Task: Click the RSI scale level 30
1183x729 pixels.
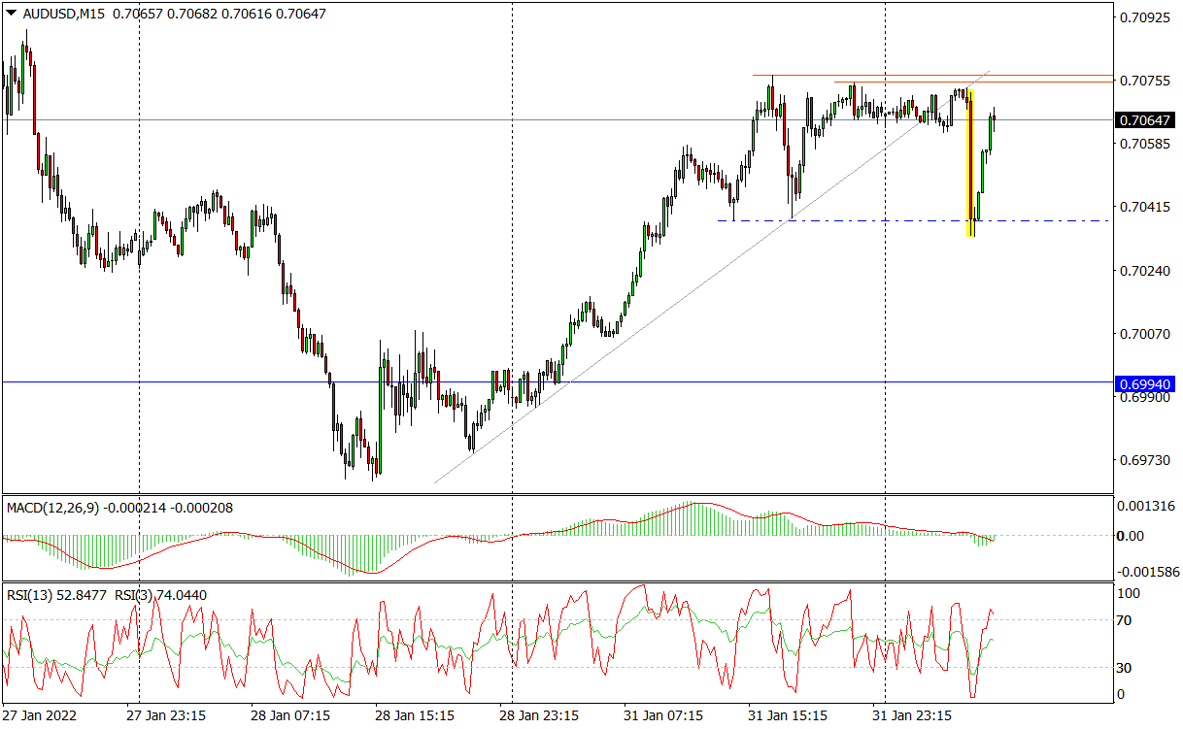Action: click(x=1126, y=667)
